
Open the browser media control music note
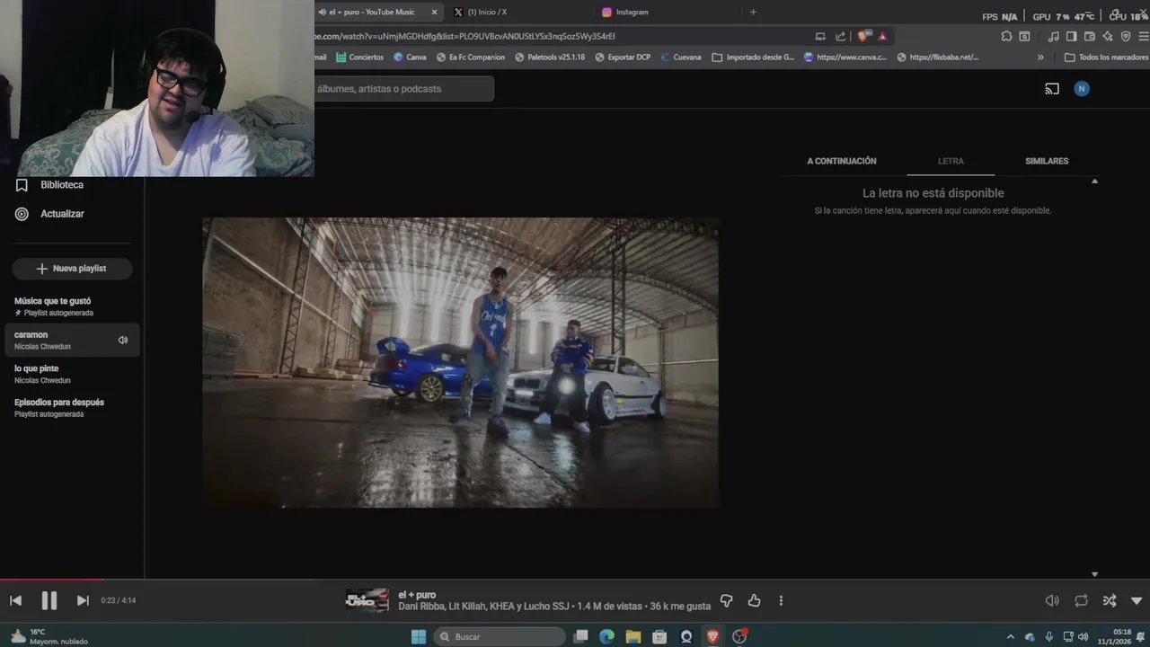[1054, 36]
